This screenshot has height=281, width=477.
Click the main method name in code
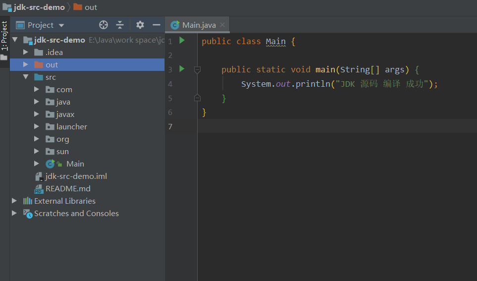[325, 70]
